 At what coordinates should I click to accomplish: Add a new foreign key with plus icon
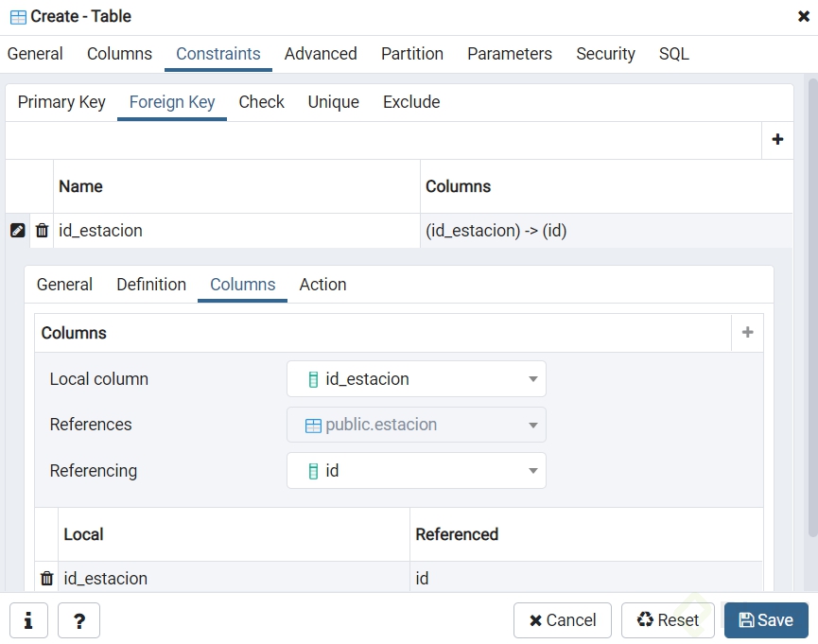[x=777, y=140]
